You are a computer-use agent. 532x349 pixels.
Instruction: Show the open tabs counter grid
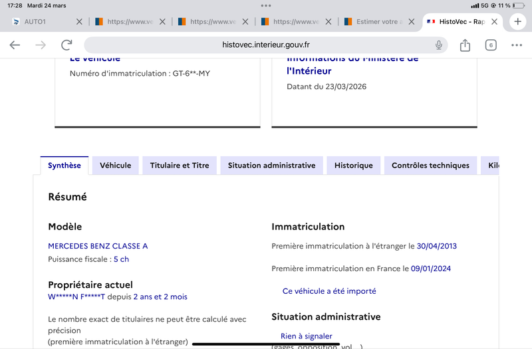coord(491,45)
